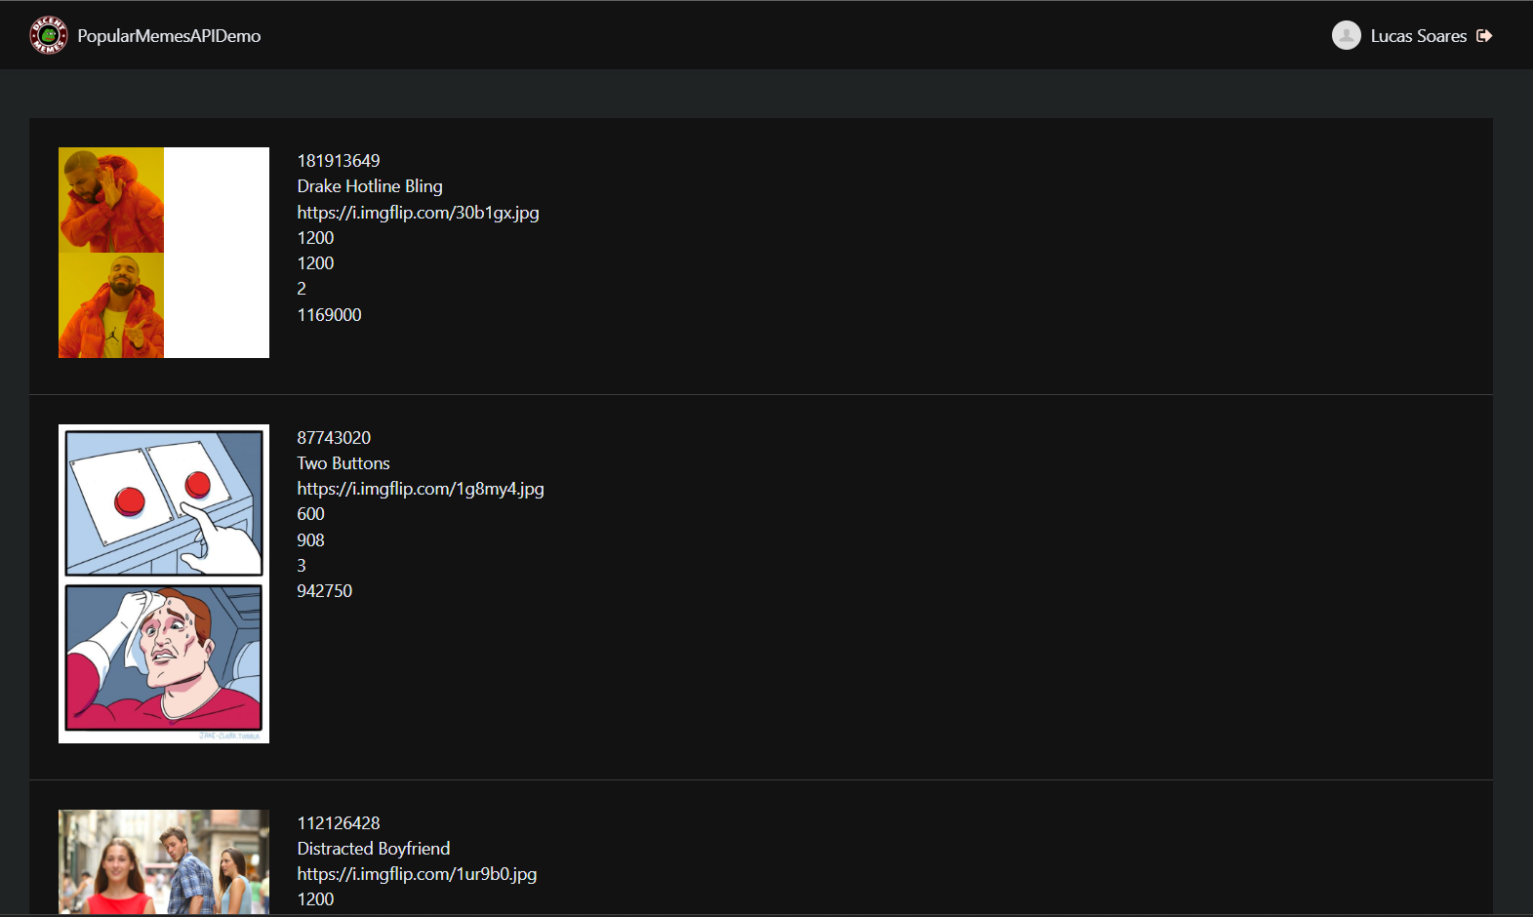Screen dimensions: 1533x917
Task: Select meme ID 181913649
Action: coord(339,161)
